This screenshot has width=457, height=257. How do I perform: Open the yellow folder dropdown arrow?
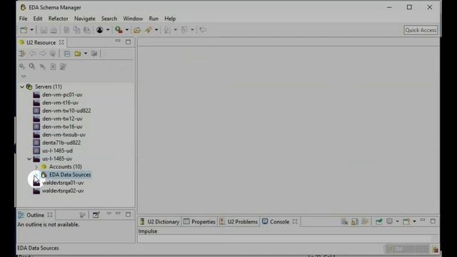(x=86, y=54)
